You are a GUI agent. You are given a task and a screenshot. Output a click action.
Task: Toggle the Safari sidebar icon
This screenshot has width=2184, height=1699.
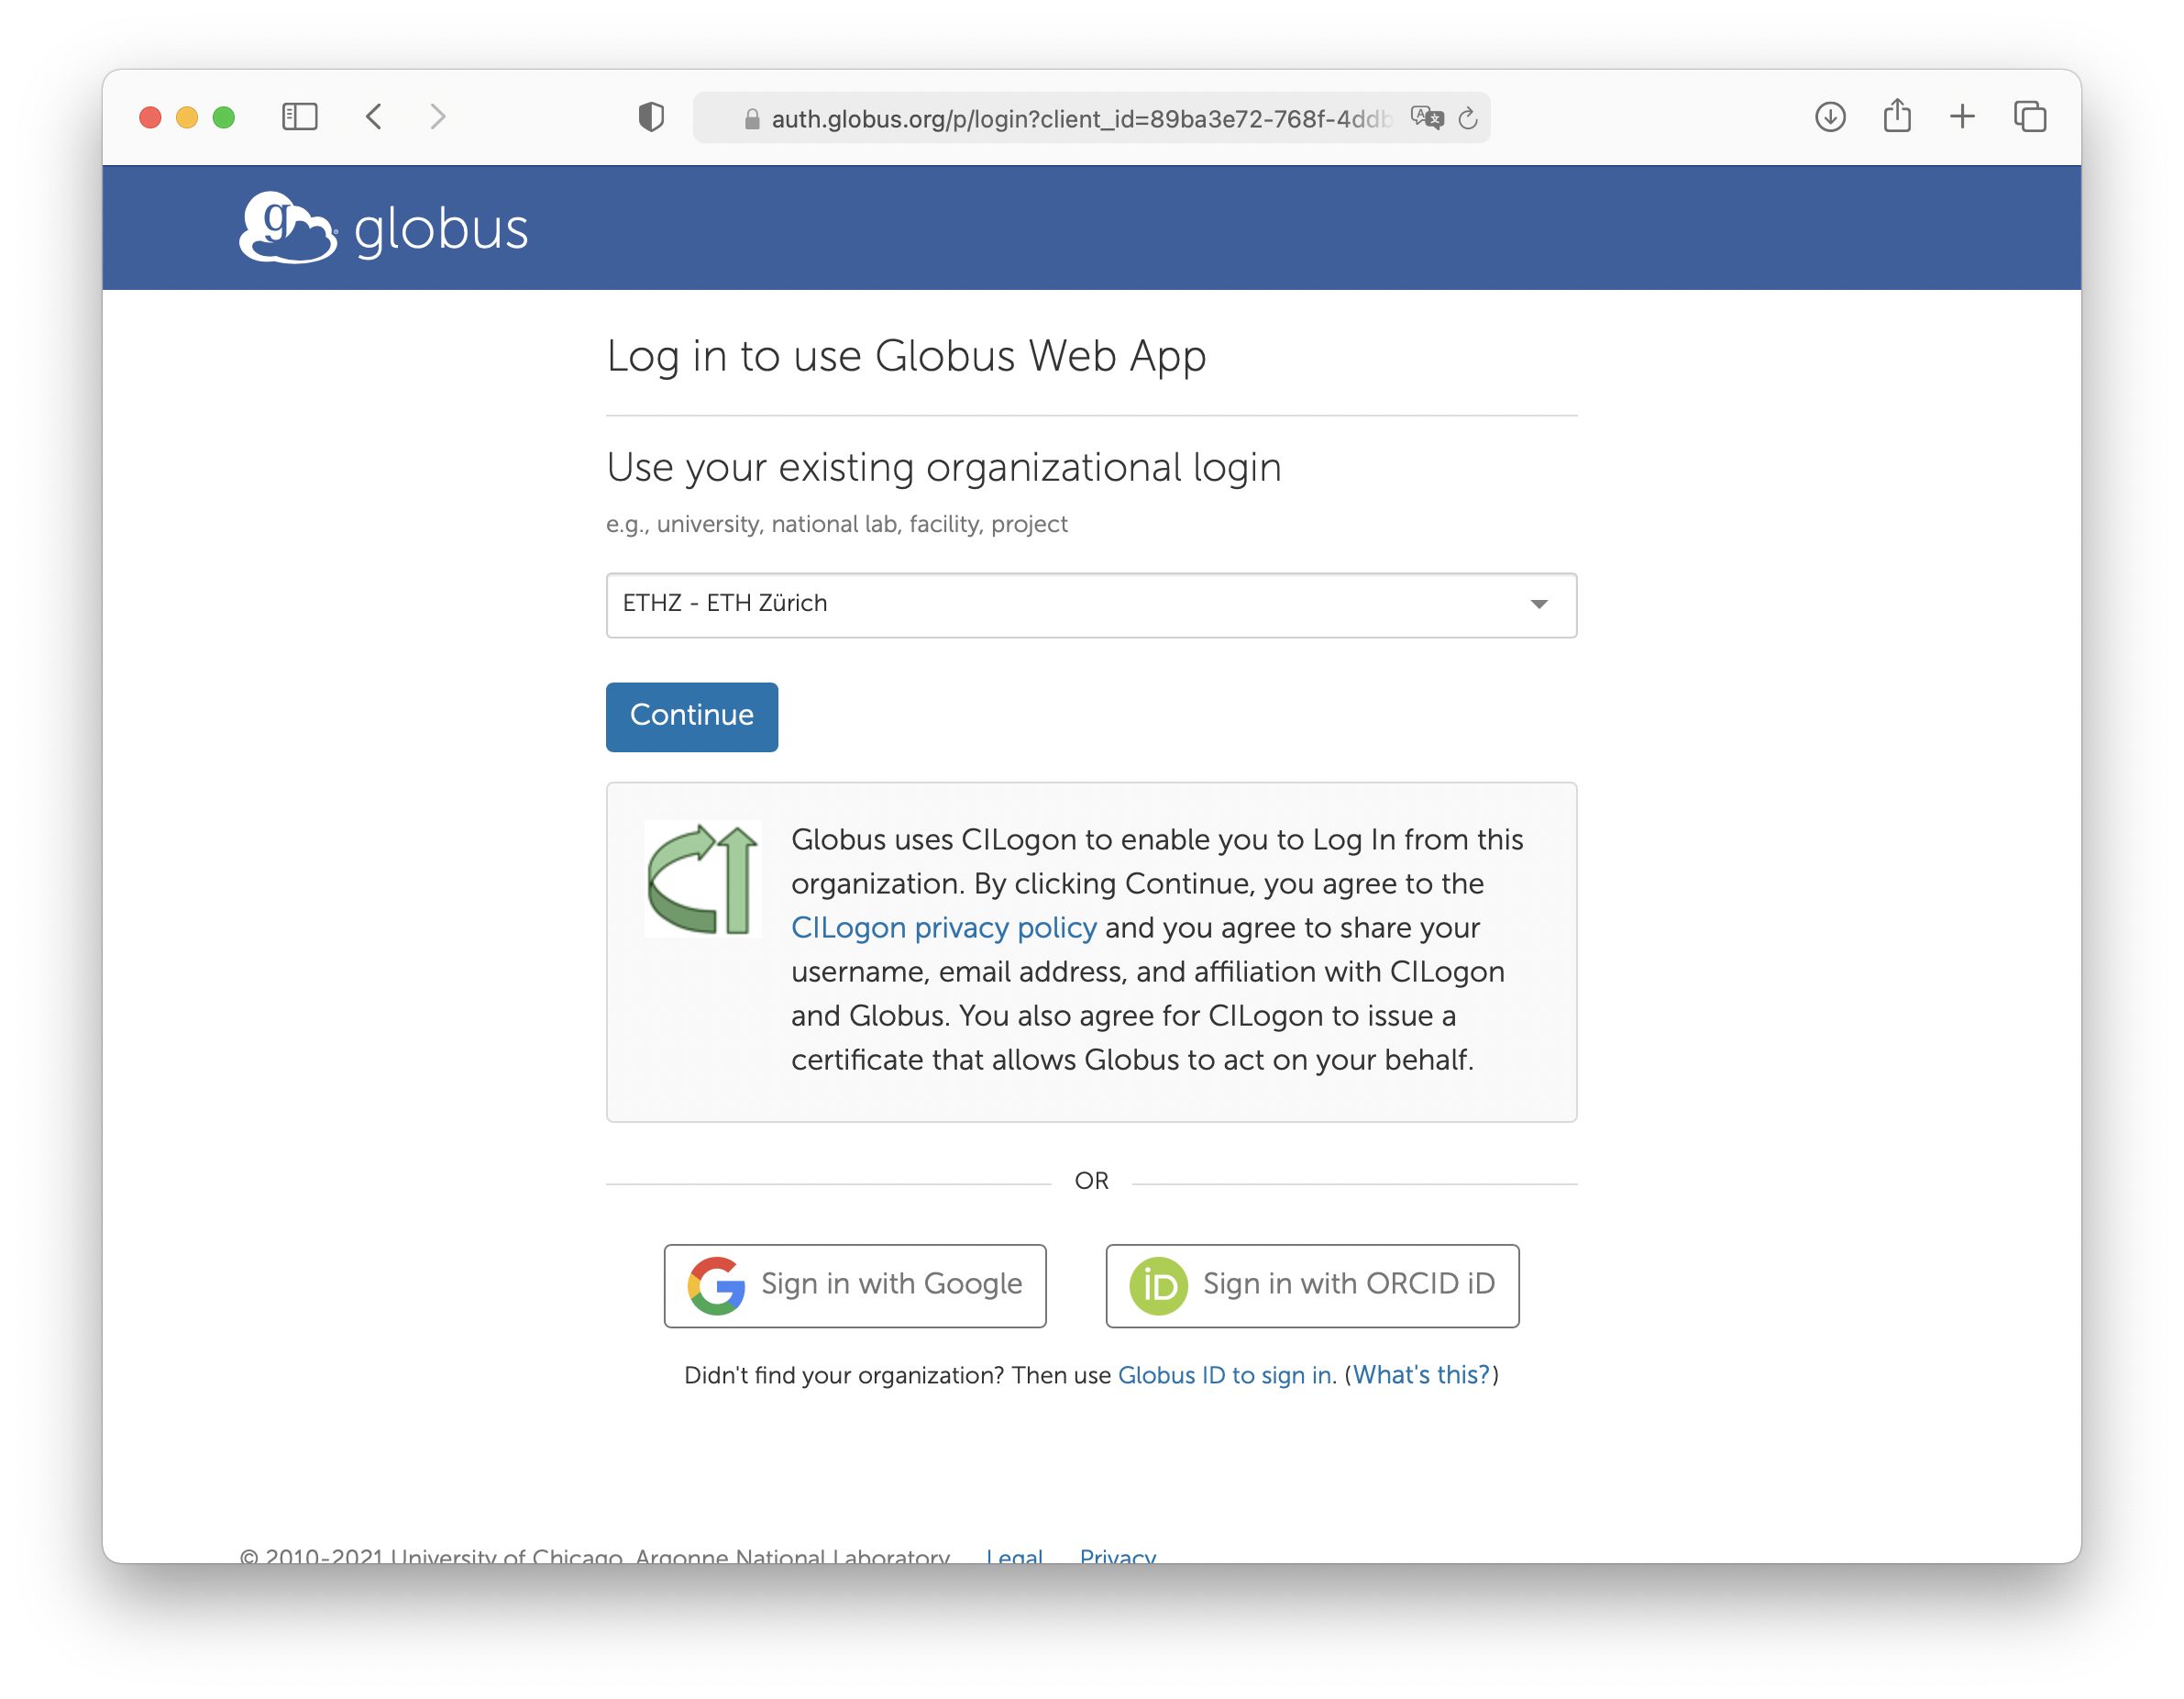point(298,117)
